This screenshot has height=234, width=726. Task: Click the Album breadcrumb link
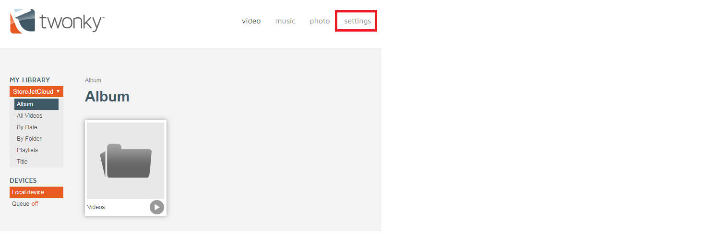(x=93, y=80)
